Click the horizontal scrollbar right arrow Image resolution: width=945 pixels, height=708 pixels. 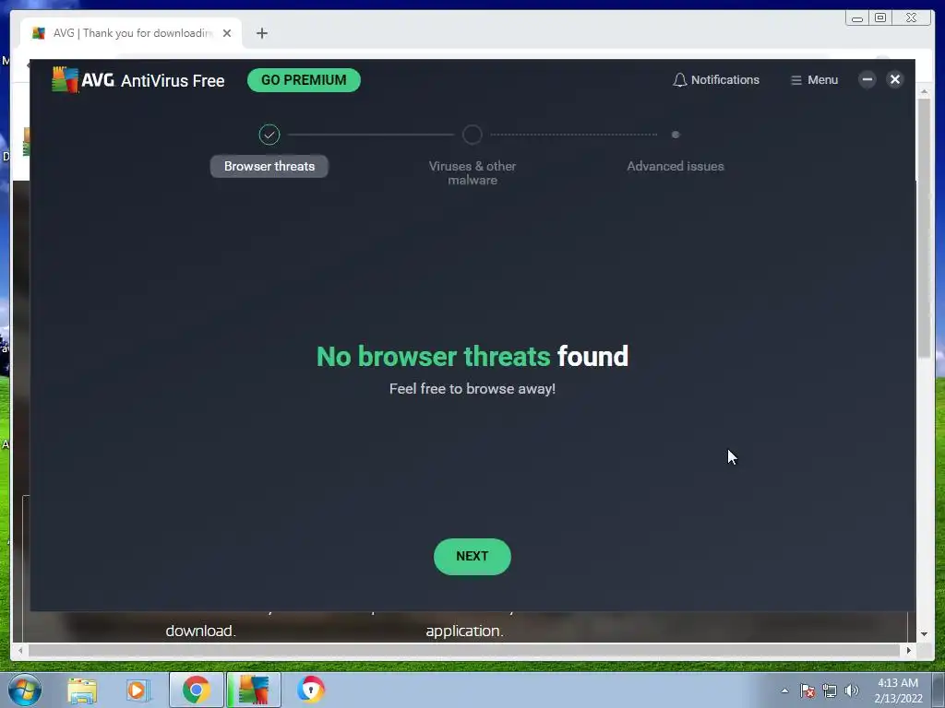pyautogui.click(x=909, y=650)
